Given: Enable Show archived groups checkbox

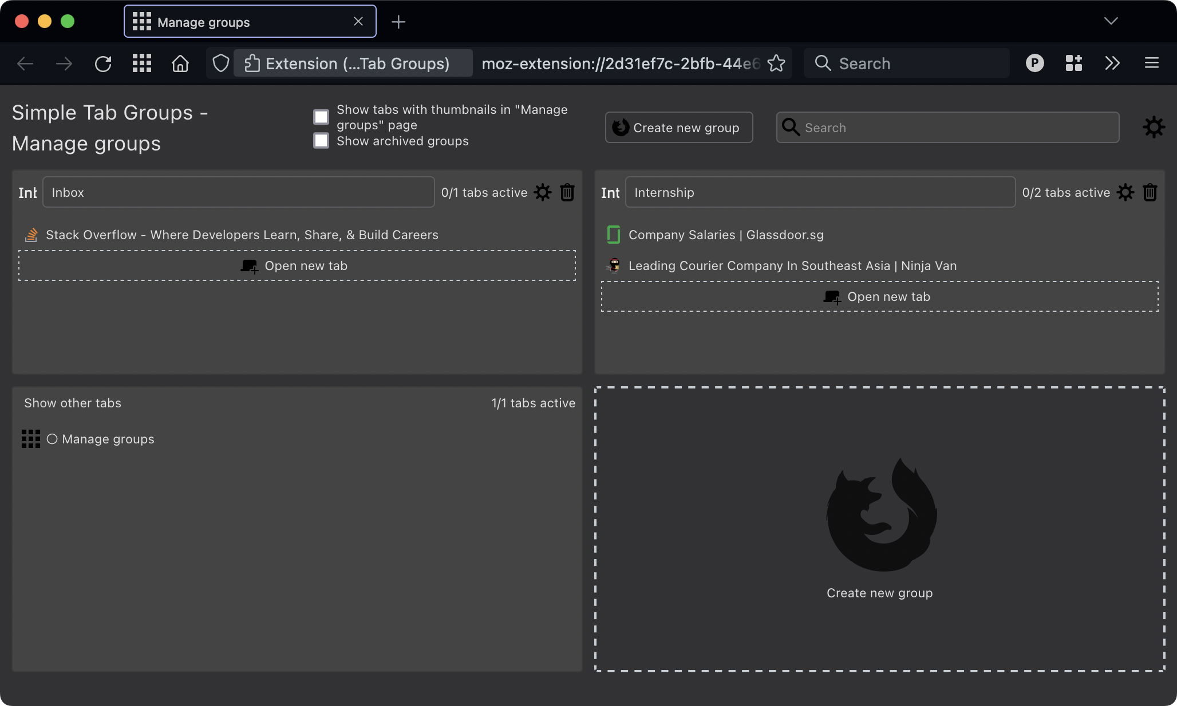Looking at the screenshot, I should 321,141.
